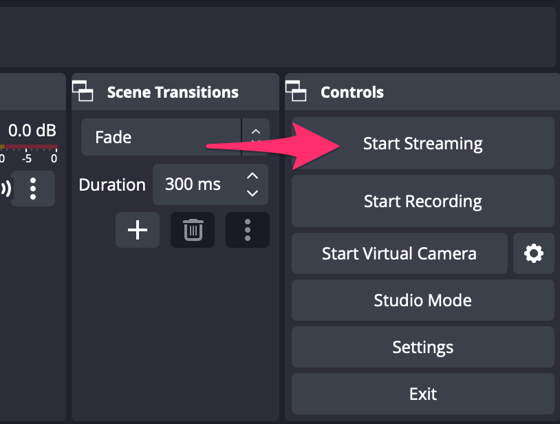Remove transition using the trash icon
560x424 pixels.
[x=193, y=230]
